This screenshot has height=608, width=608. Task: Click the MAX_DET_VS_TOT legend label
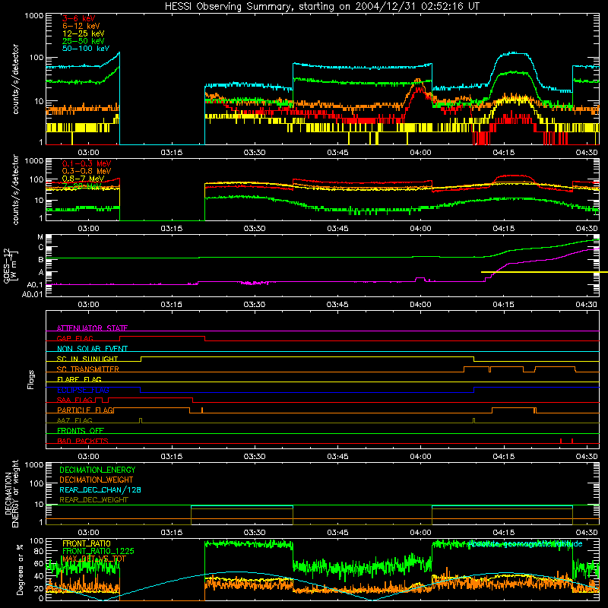[93, 559]
